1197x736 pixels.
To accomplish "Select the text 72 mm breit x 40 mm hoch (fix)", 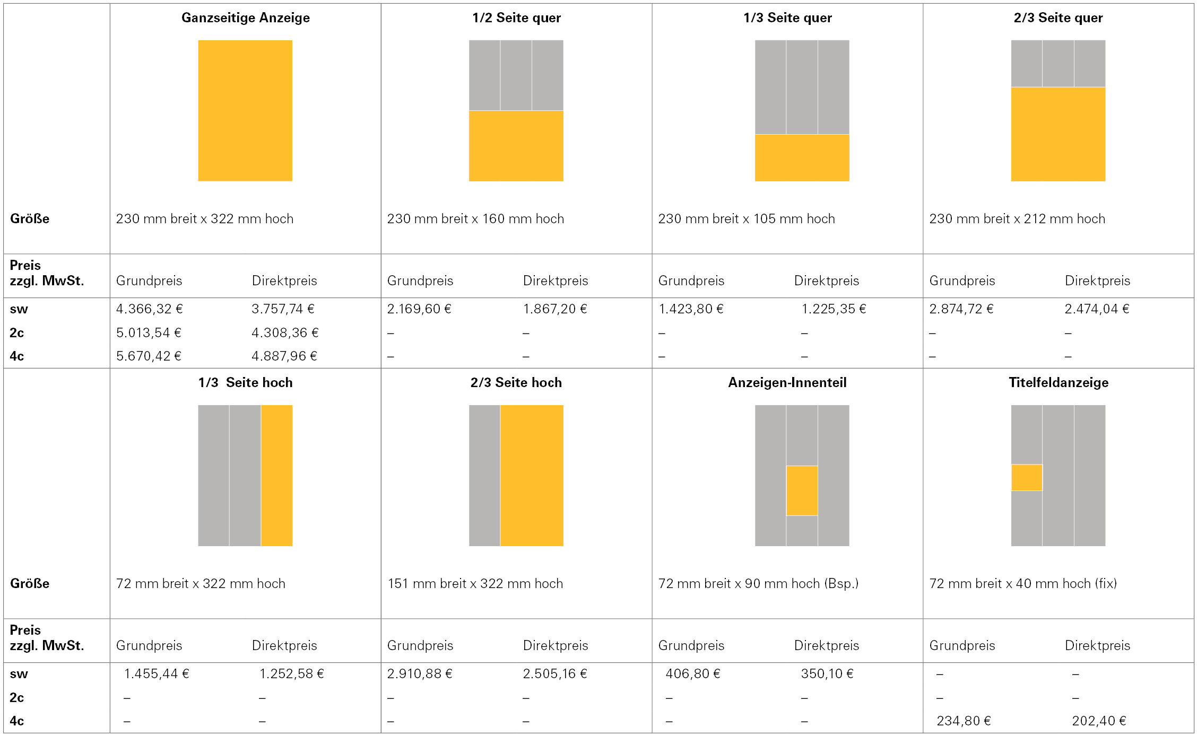I will click(x=1023, y=583).
